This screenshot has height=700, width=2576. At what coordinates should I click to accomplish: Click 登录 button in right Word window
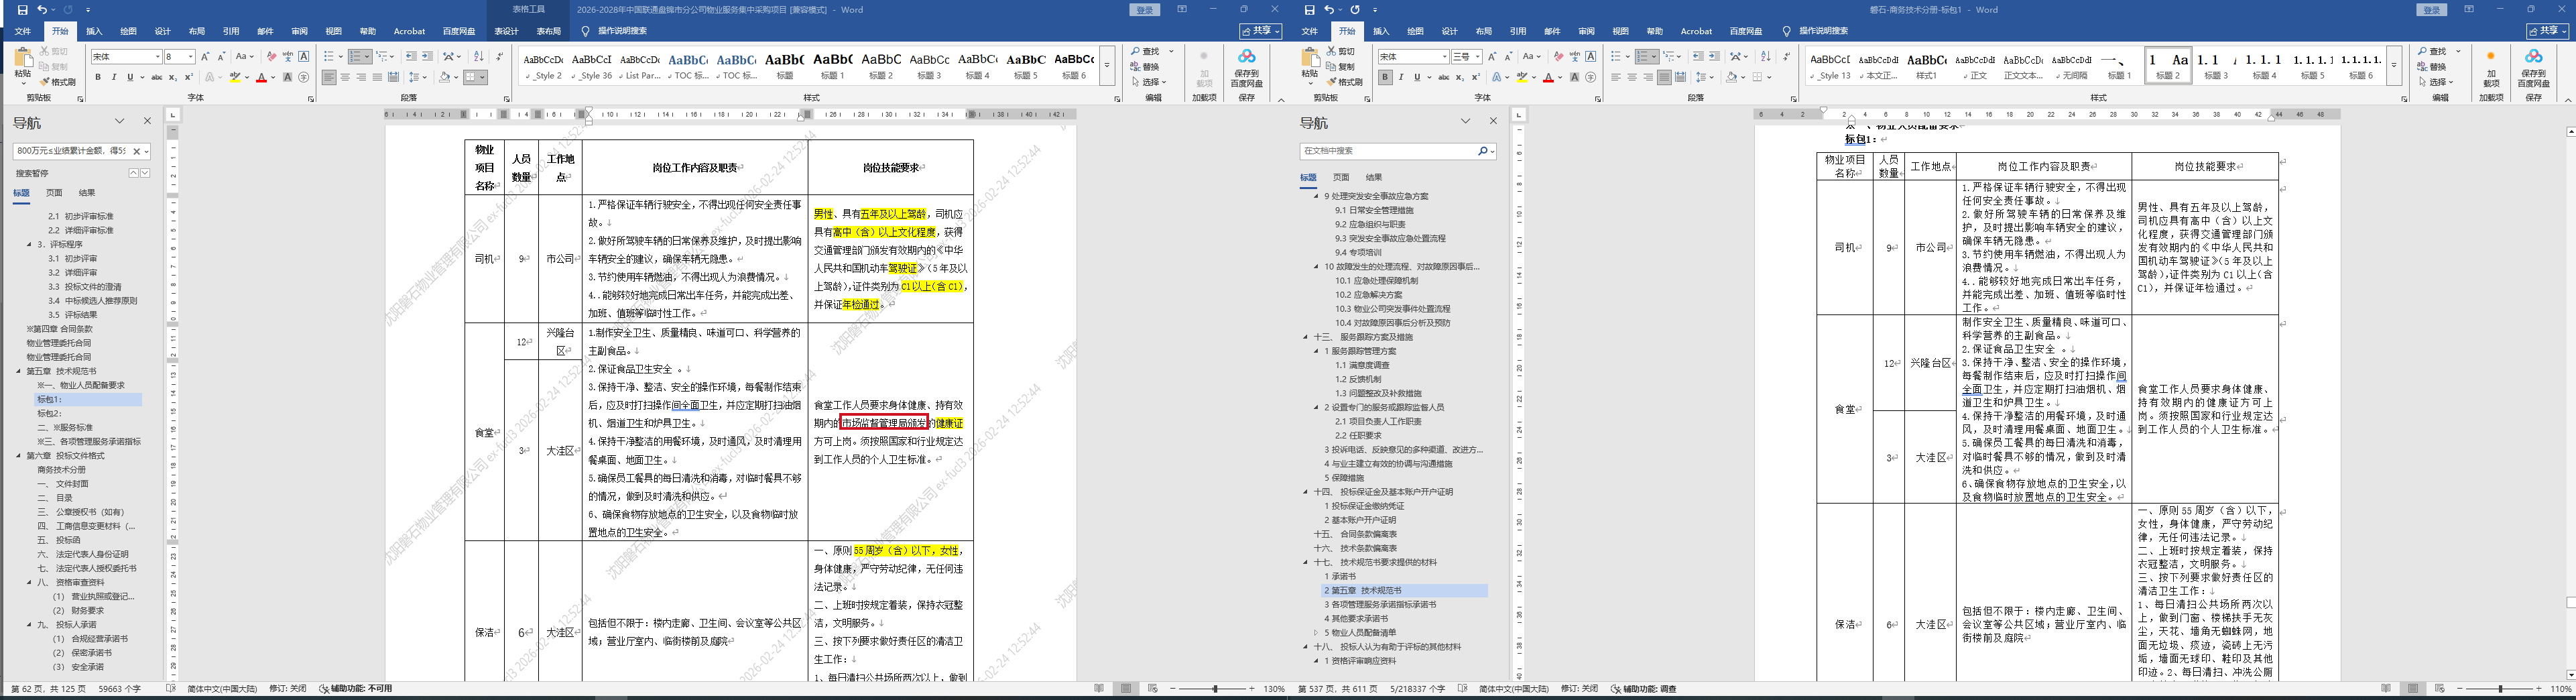[x=2431, y=10]
